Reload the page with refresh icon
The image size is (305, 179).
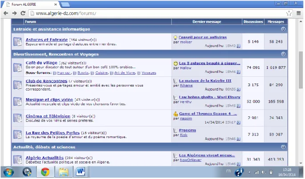click(23, 13)
